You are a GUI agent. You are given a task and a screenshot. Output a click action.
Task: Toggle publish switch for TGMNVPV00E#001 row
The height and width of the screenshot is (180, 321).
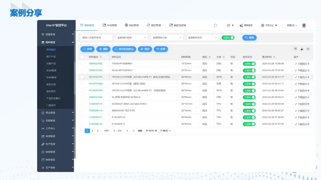pyautogui.click(x=249, y=64)
